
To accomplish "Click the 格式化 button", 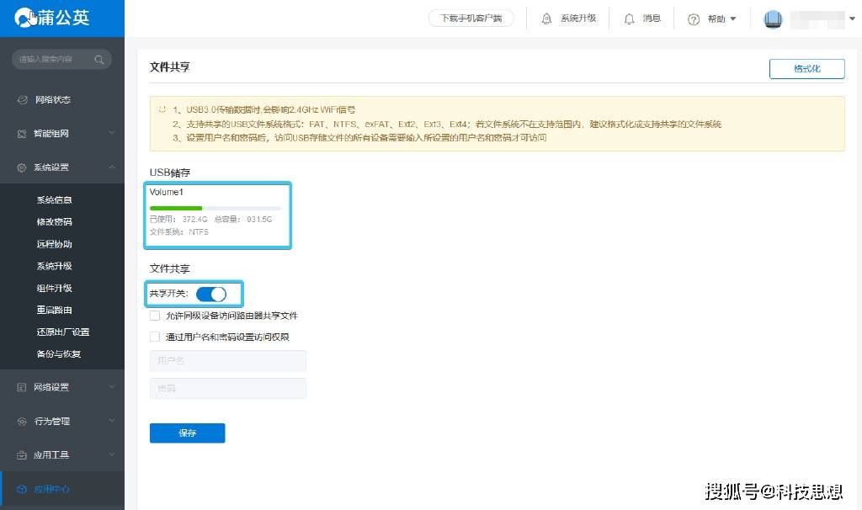I will click(806, 69).
